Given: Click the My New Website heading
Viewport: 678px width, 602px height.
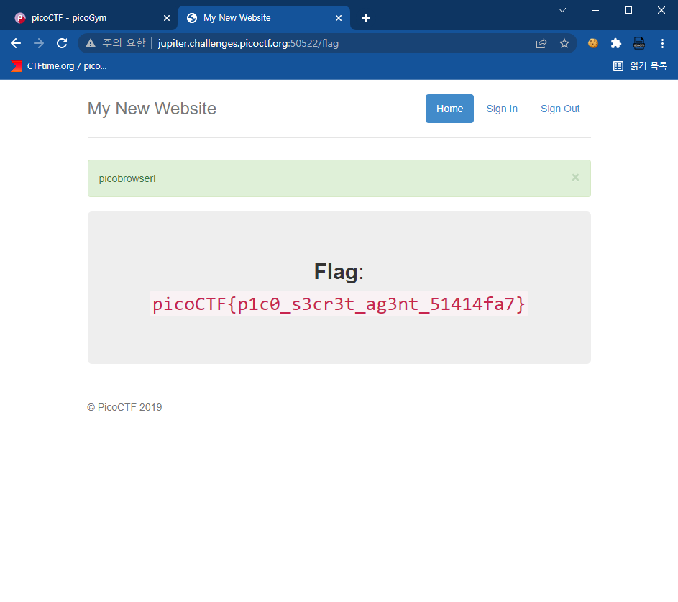Looking at the screenshot, I should click(152, 109).
